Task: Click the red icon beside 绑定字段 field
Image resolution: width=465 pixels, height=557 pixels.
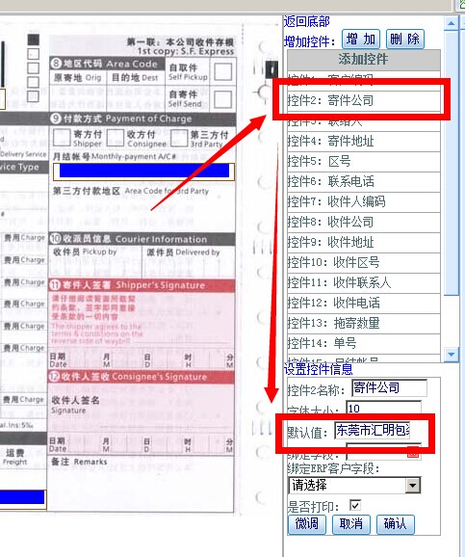Action: point(412,453)
